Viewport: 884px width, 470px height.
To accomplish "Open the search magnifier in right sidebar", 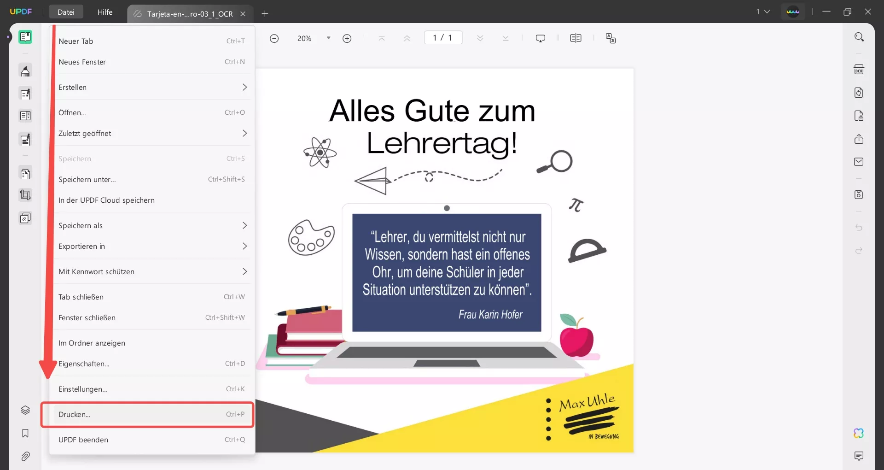I will click(x=859, y=37).
